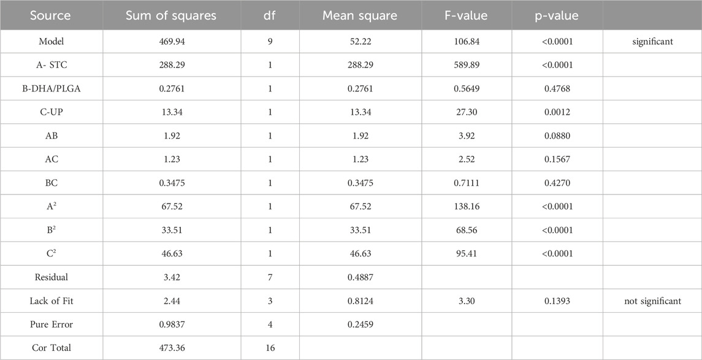Click the 'F-value' column header
The height and width of the screenshot is (360, 702).
466,15
